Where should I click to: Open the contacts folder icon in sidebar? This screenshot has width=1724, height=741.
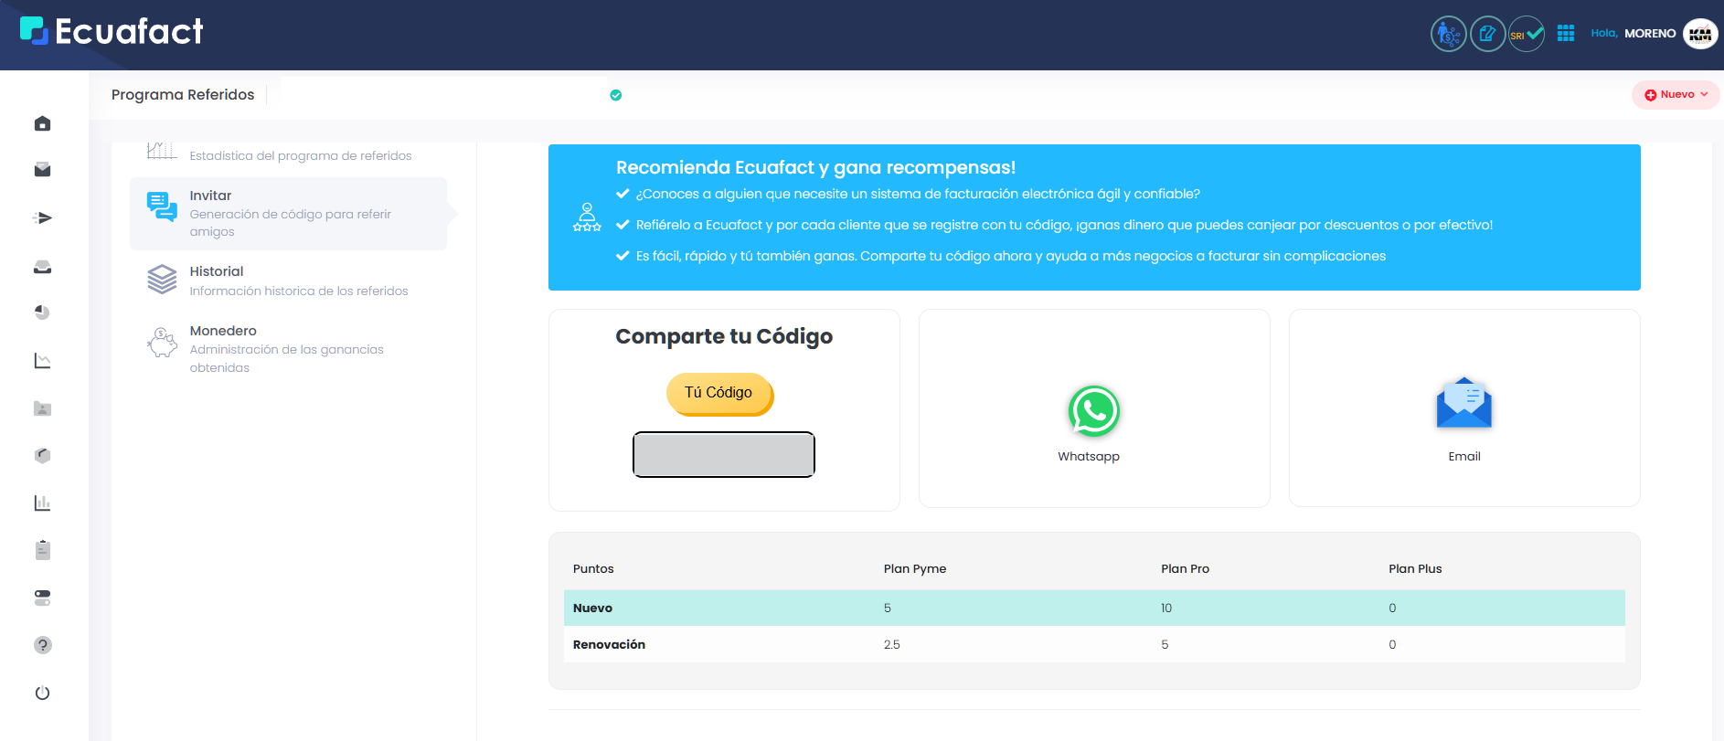[x=42, y=408]
